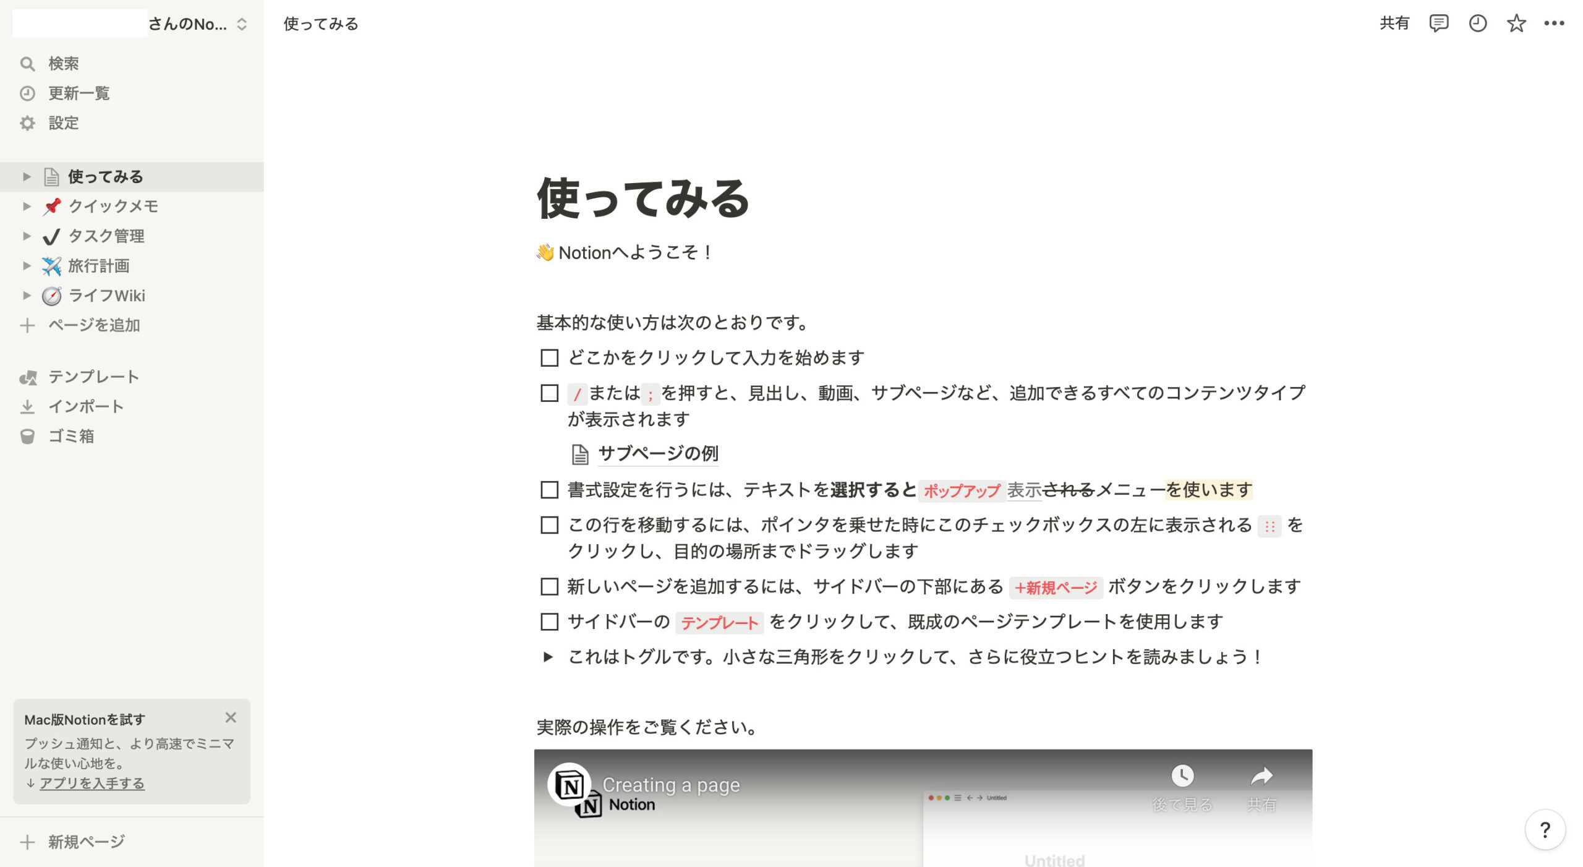Add page to favorites with star icon
This screenshot has width=1583, height=867.
pos(1516,23)
